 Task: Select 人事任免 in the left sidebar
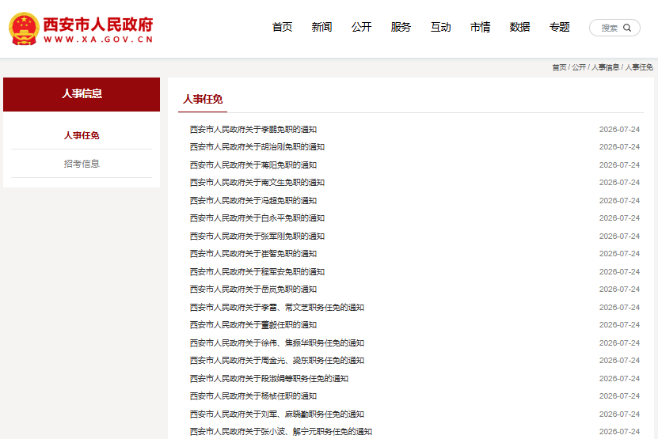(82, 135)
